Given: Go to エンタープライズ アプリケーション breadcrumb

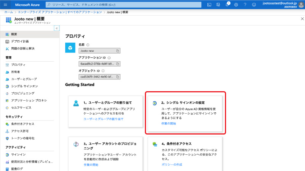Looking at the screenshot, I should point(60,12).
